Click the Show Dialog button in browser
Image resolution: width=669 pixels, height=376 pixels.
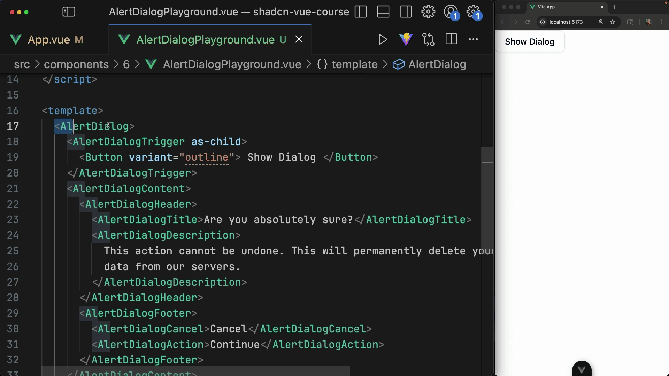click(x=530, y=42)
